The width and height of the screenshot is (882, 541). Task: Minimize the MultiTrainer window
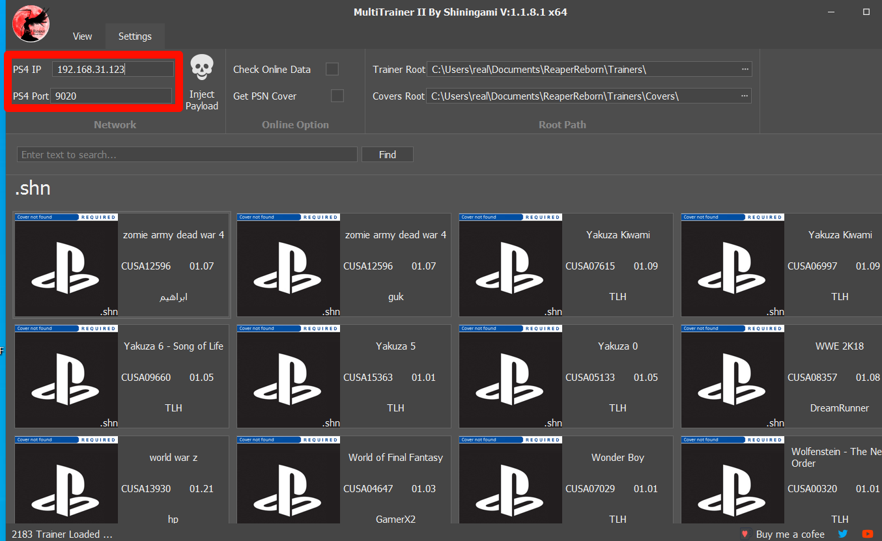(832, 12)
